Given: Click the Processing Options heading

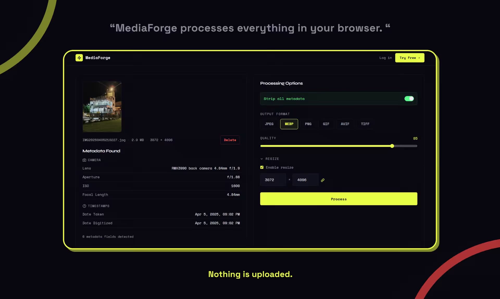Looking at the screenshot, I should [x=281, y=83].
